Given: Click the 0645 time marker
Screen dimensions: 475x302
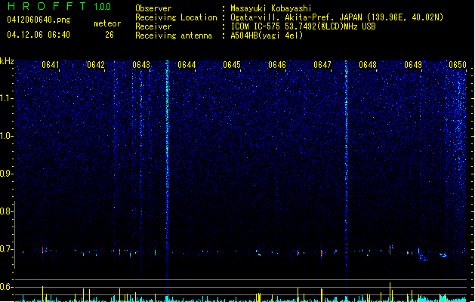Looking at the screenshot, I should tap(232, 65).
